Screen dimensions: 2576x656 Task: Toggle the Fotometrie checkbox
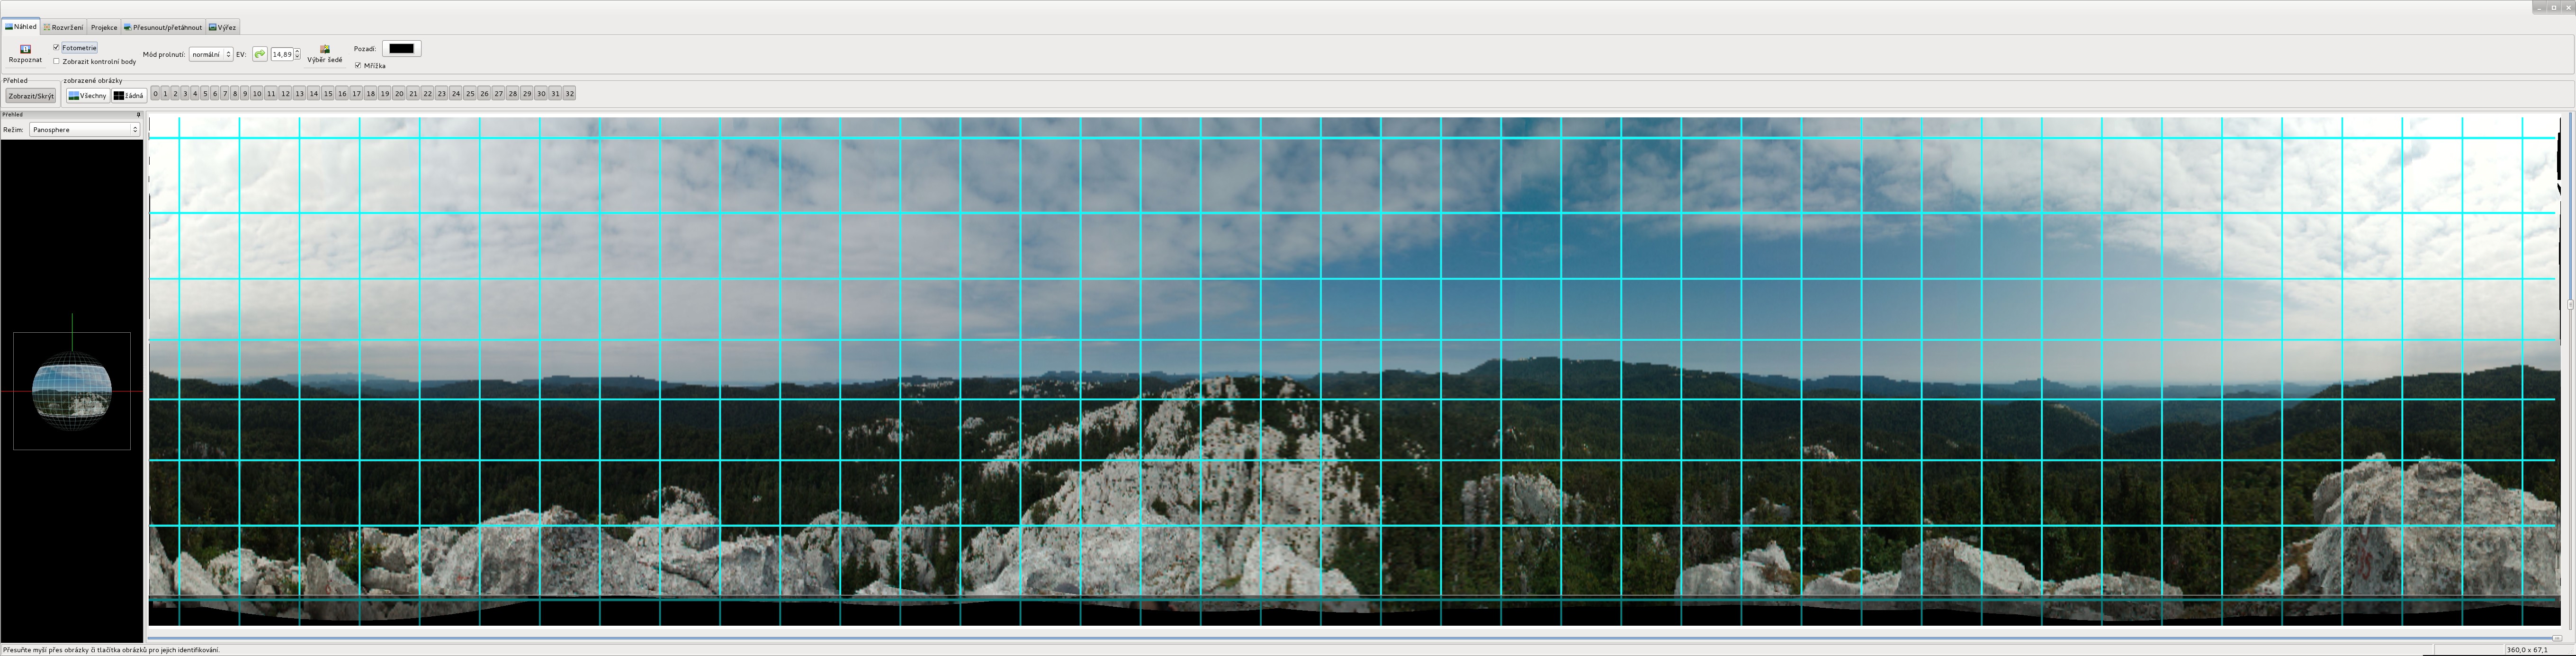(x=57, y=48)
